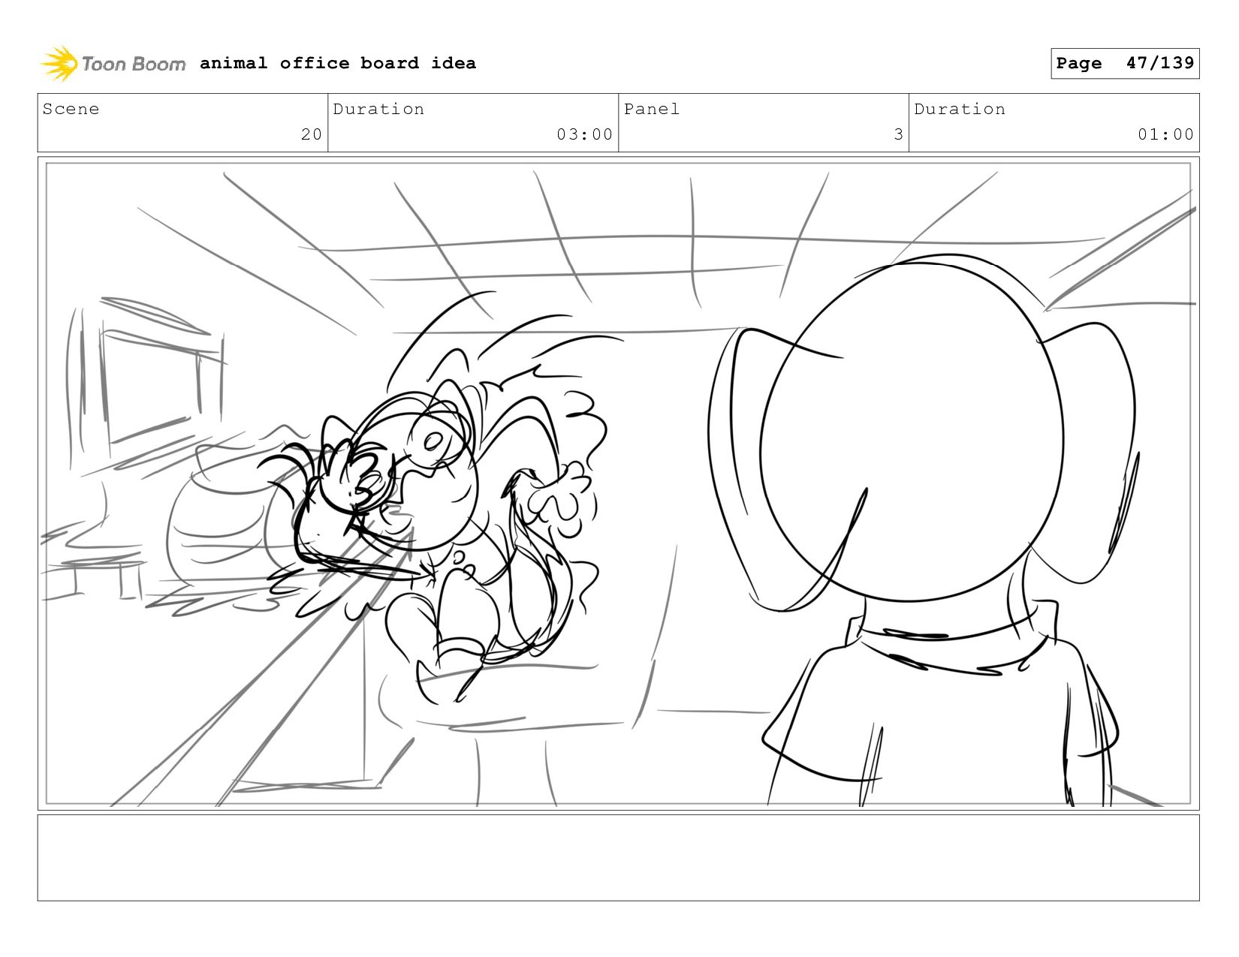Select the title 'animal office board idea'
1239x957 pixels.
click(338, 63)
